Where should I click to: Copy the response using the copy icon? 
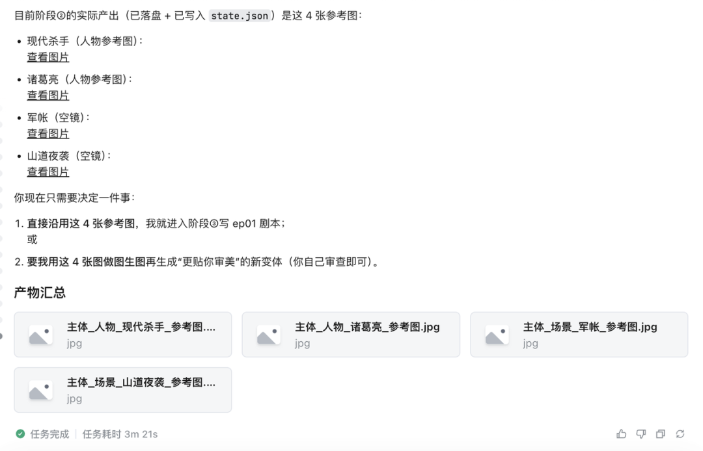pyautogui.click(x=660, y=433)
